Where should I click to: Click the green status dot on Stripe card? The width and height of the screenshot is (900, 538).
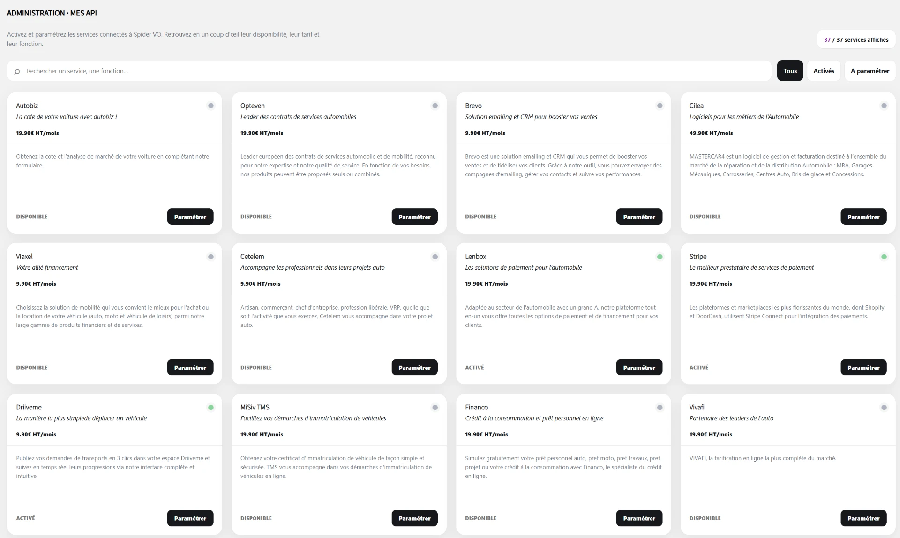(884, 257)
